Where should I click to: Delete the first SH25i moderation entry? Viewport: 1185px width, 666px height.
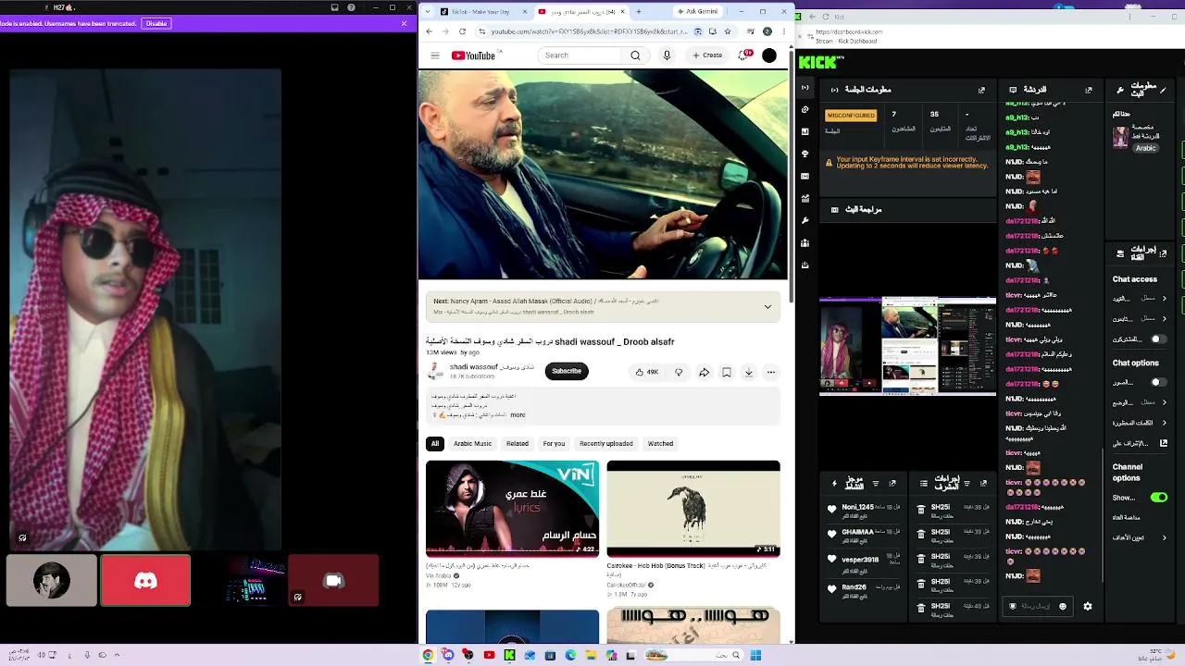[x=921, y=509]
